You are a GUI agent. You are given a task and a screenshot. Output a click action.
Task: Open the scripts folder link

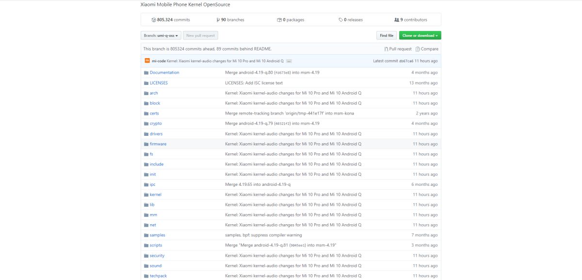tap(156, 246)
